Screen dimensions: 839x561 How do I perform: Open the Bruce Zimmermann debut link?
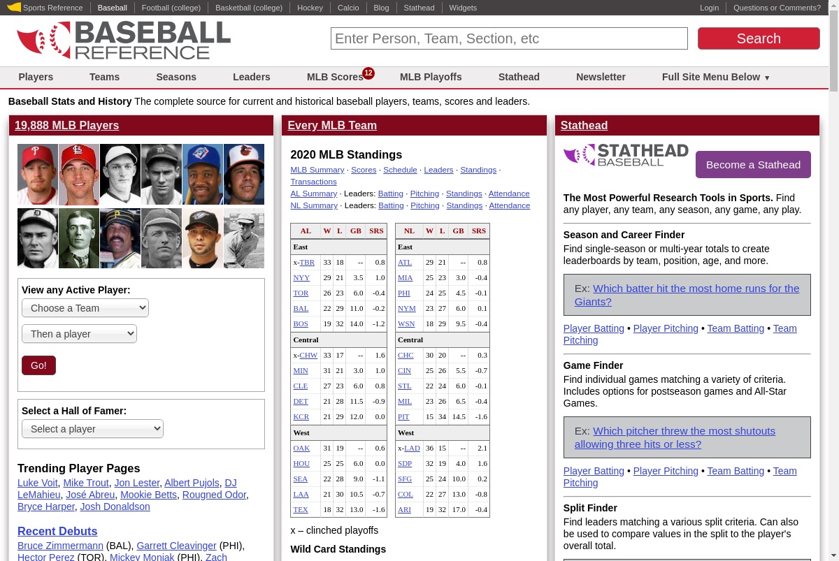60,546
